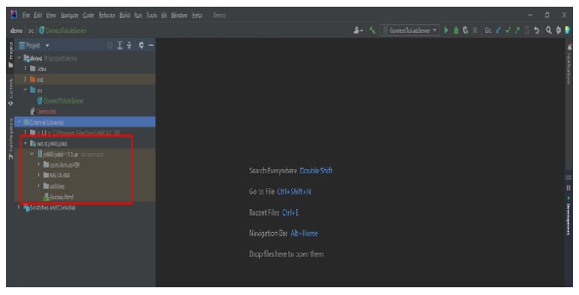The image size is (579, 295).
Task: Expand Scratches and Consoles
Action: point(19,208)
